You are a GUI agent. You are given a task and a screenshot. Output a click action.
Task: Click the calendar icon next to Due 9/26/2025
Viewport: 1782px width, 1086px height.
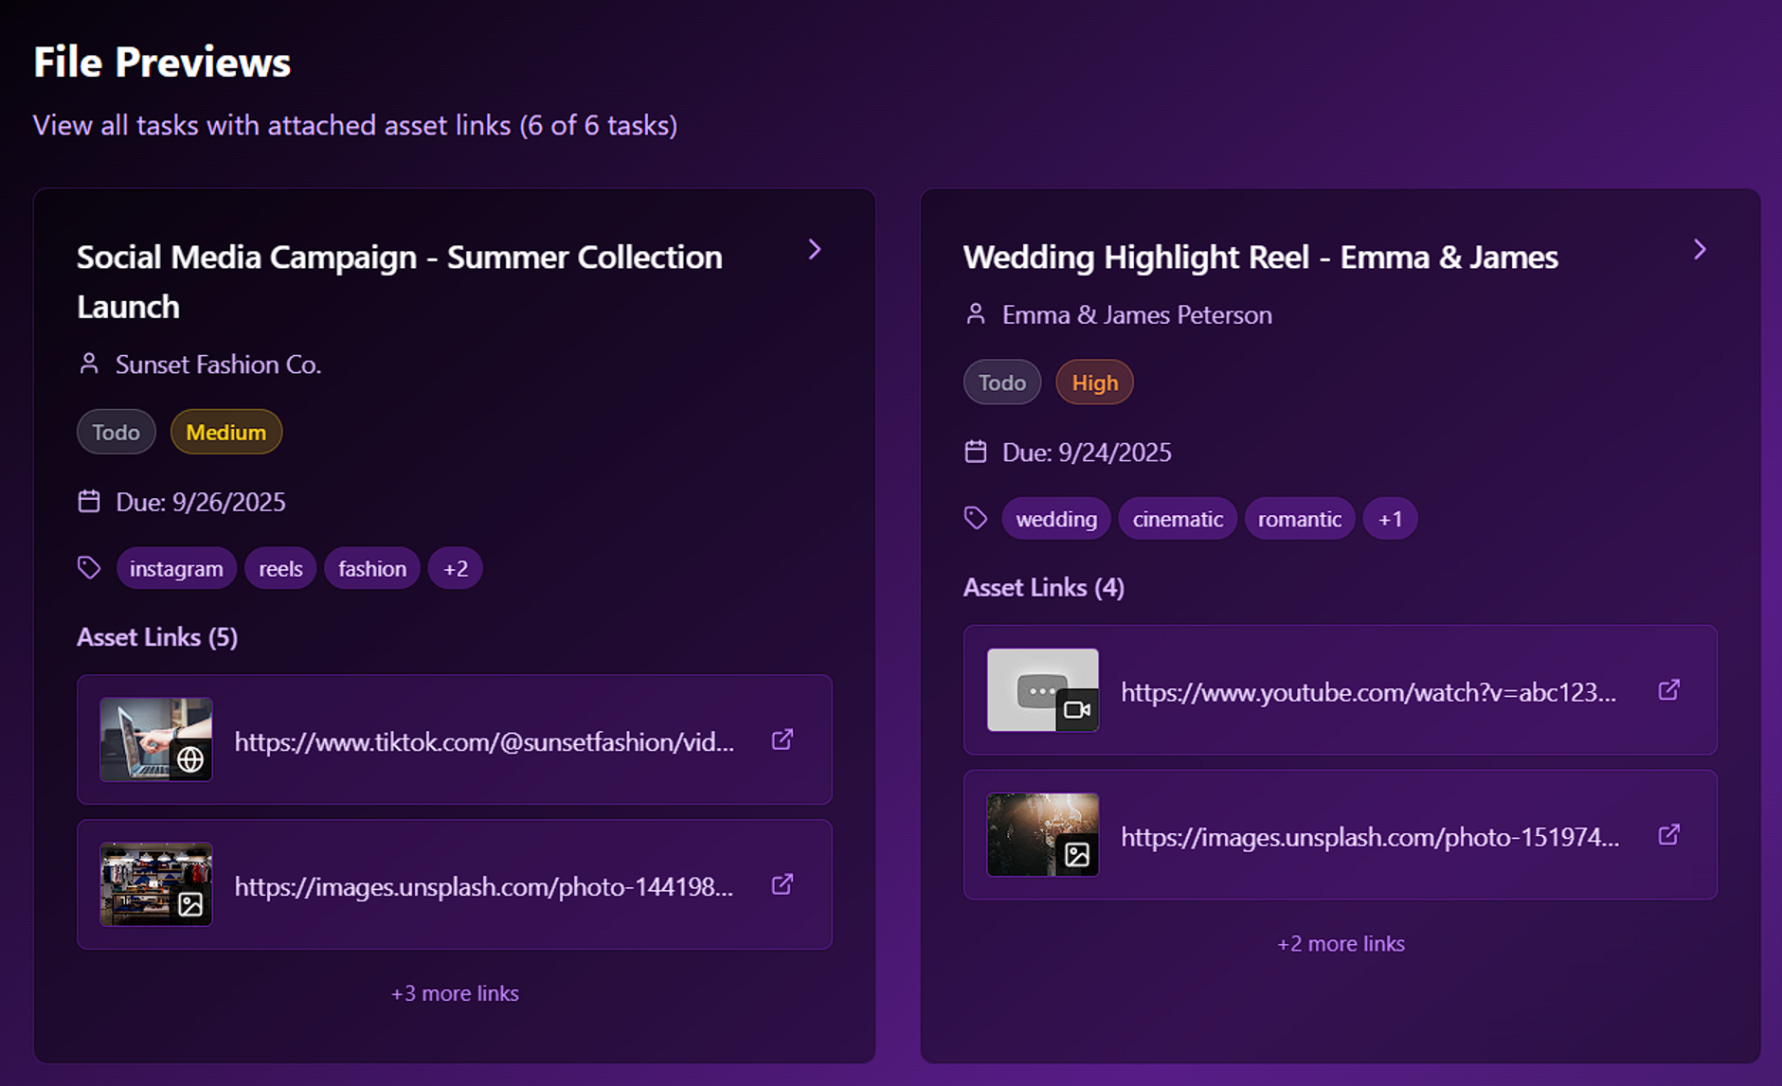tap(89, 501)
